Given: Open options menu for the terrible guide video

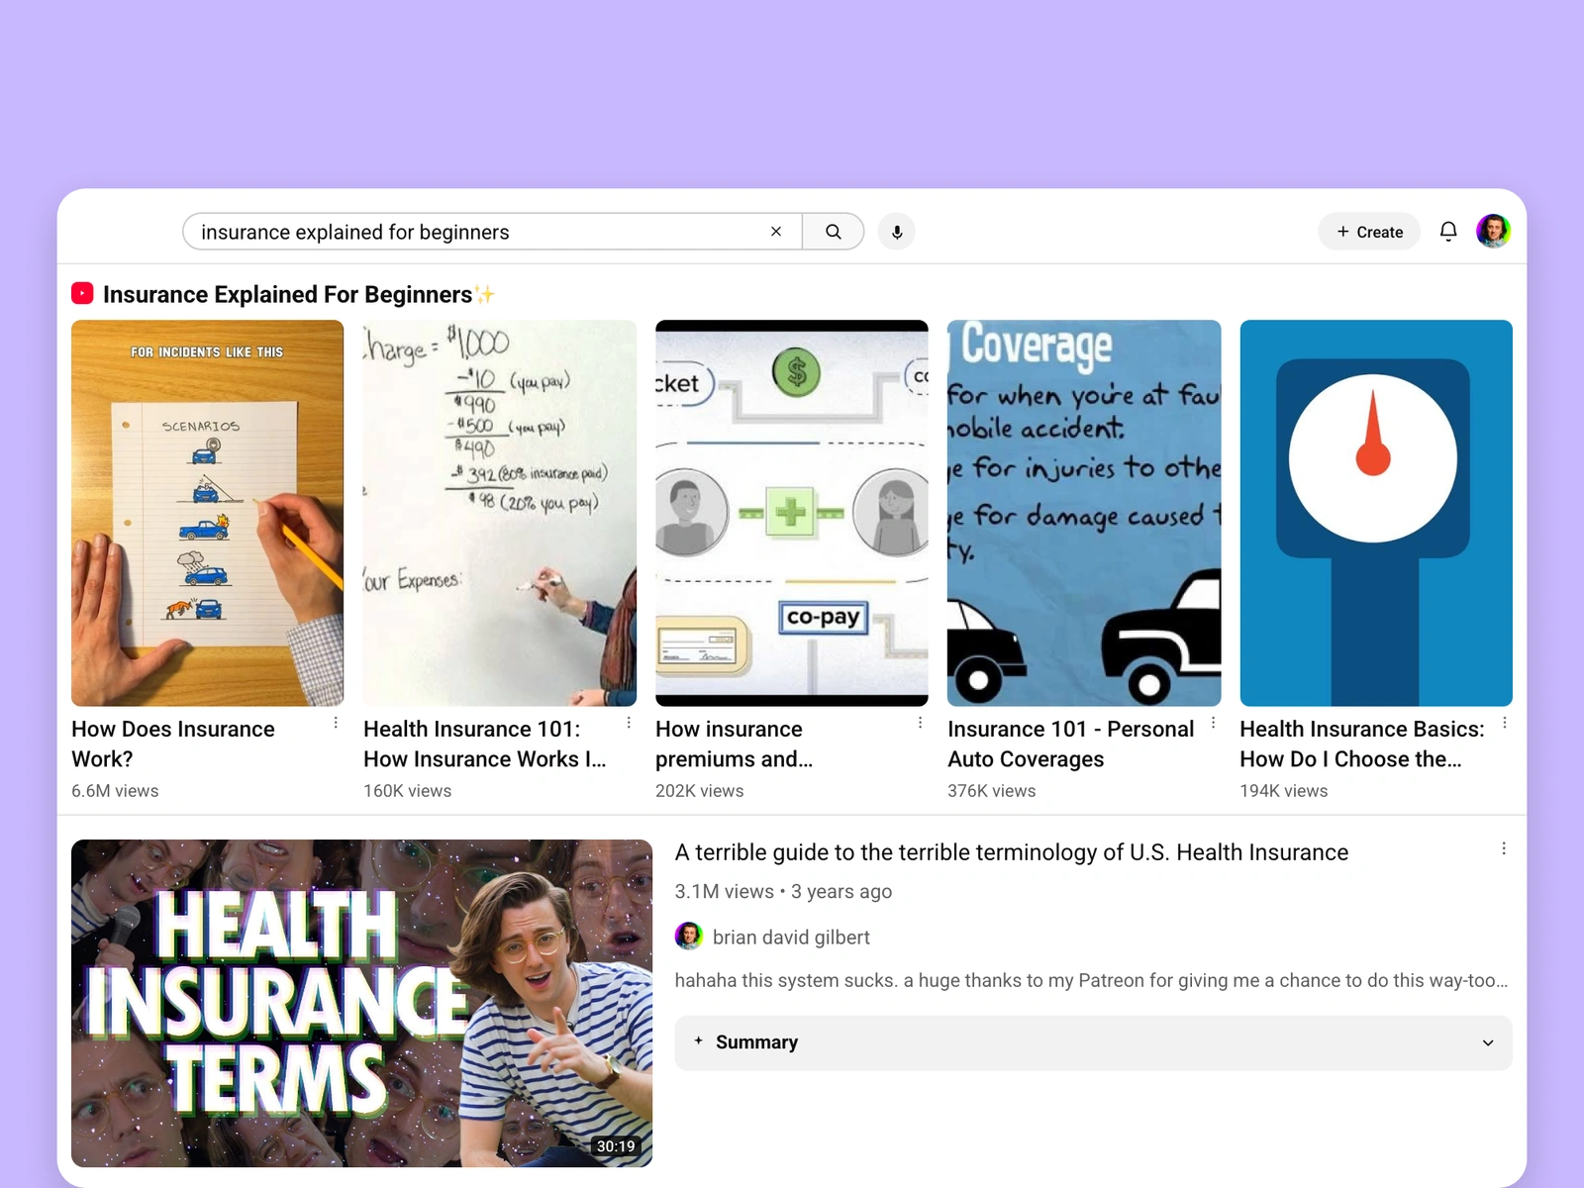Looking at the screenshot, I should pos(1504,848).
